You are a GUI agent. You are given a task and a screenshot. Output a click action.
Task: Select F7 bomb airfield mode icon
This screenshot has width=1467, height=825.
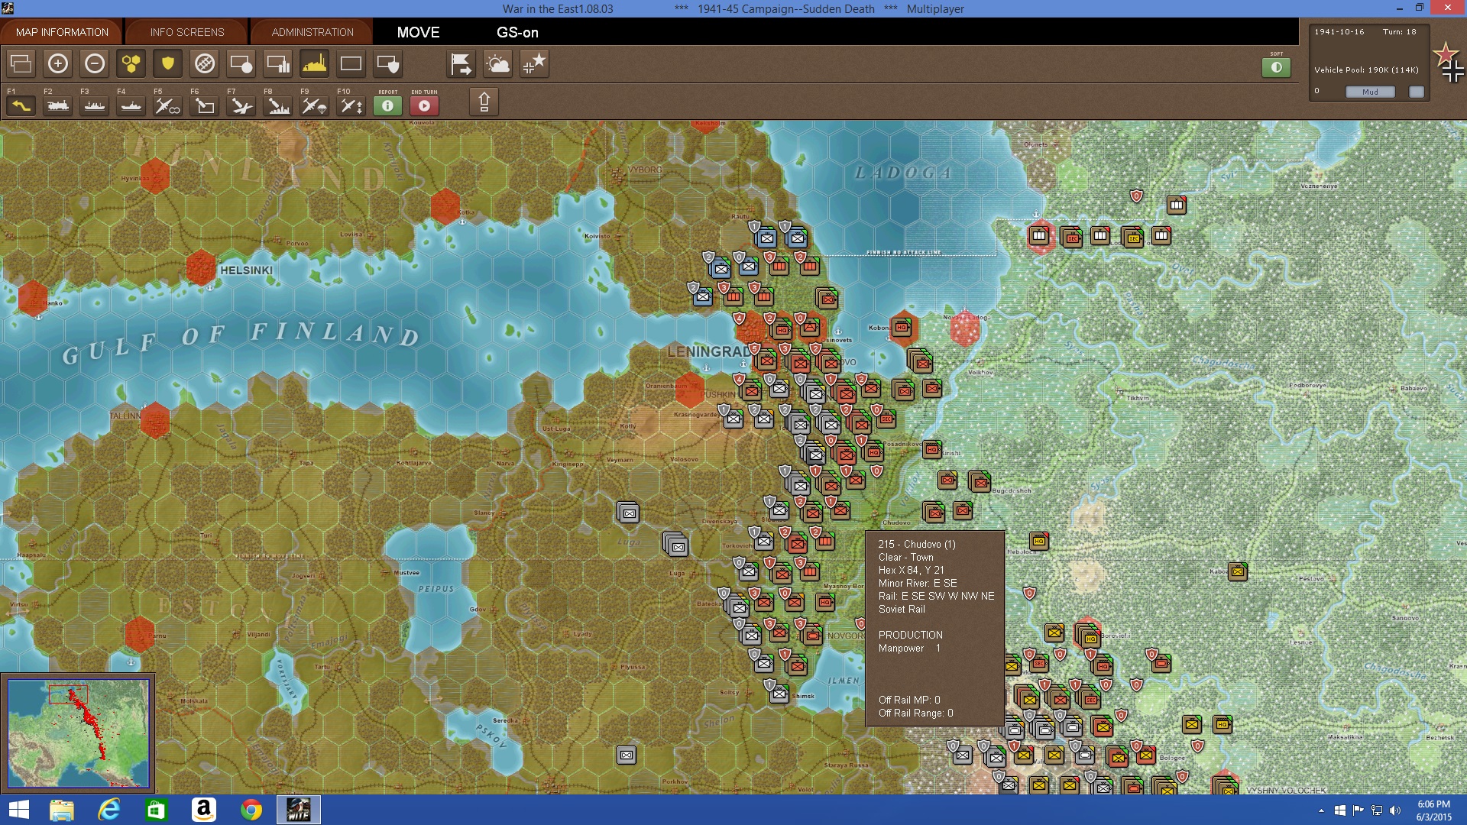(x=241, y=105)
